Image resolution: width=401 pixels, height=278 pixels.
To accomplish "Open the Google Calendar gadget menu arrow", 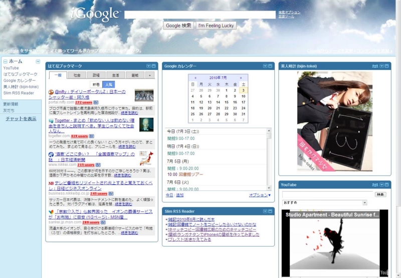I will click(x=265, y=66).
